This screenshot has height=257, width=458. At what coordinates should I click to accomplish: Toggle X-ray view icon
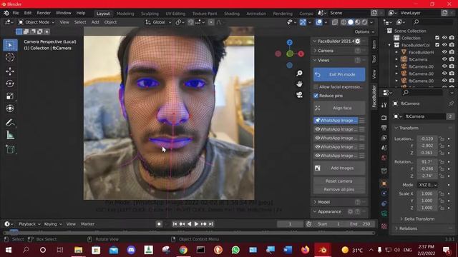click(335, 22)
